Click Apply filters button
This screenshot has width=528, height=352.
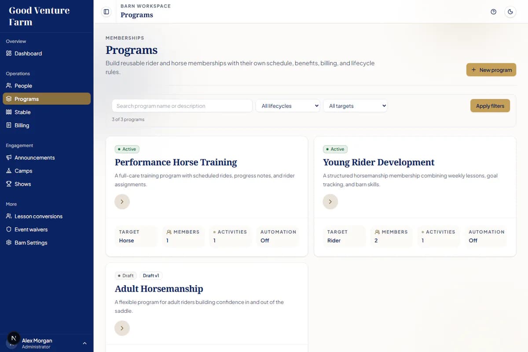click(x=490, y=106)
